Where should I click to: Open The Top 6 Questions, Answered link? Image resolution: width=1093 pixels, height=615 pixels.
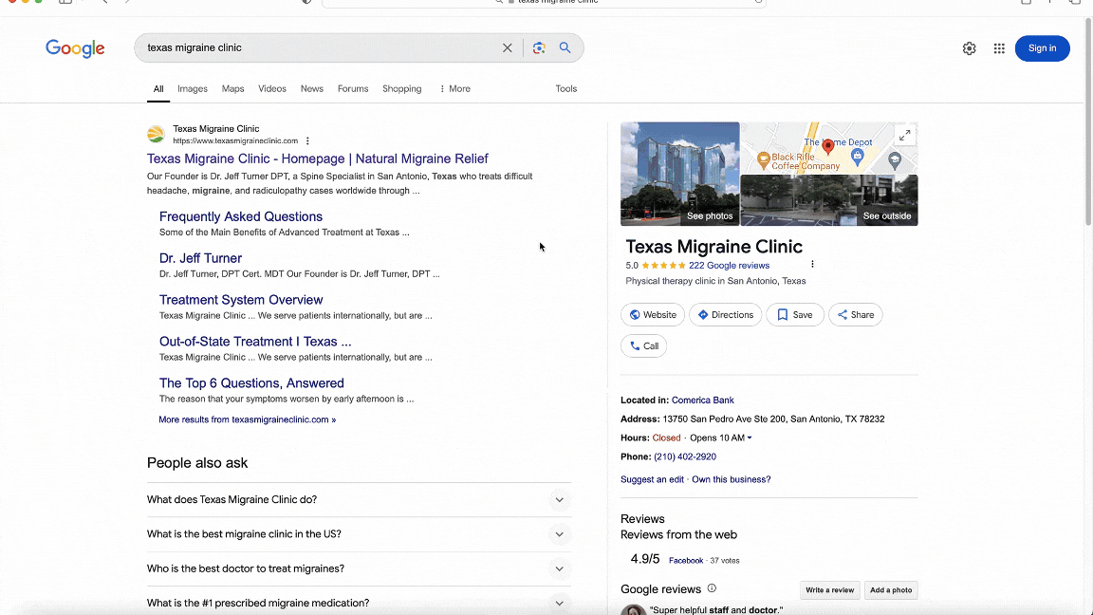point(251,382)
